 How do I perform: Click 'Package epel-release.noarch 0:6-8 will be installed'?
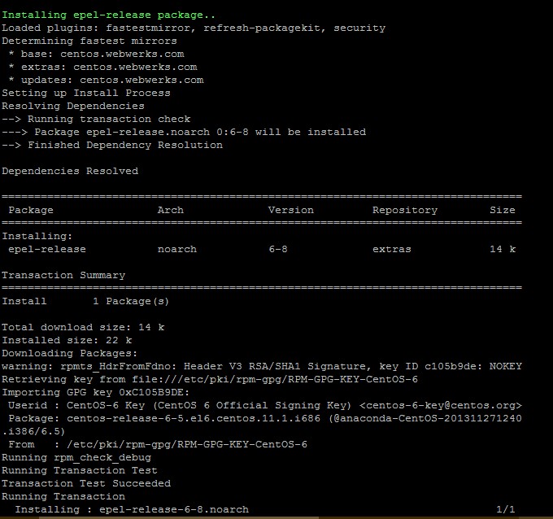(x=200, y=133)
